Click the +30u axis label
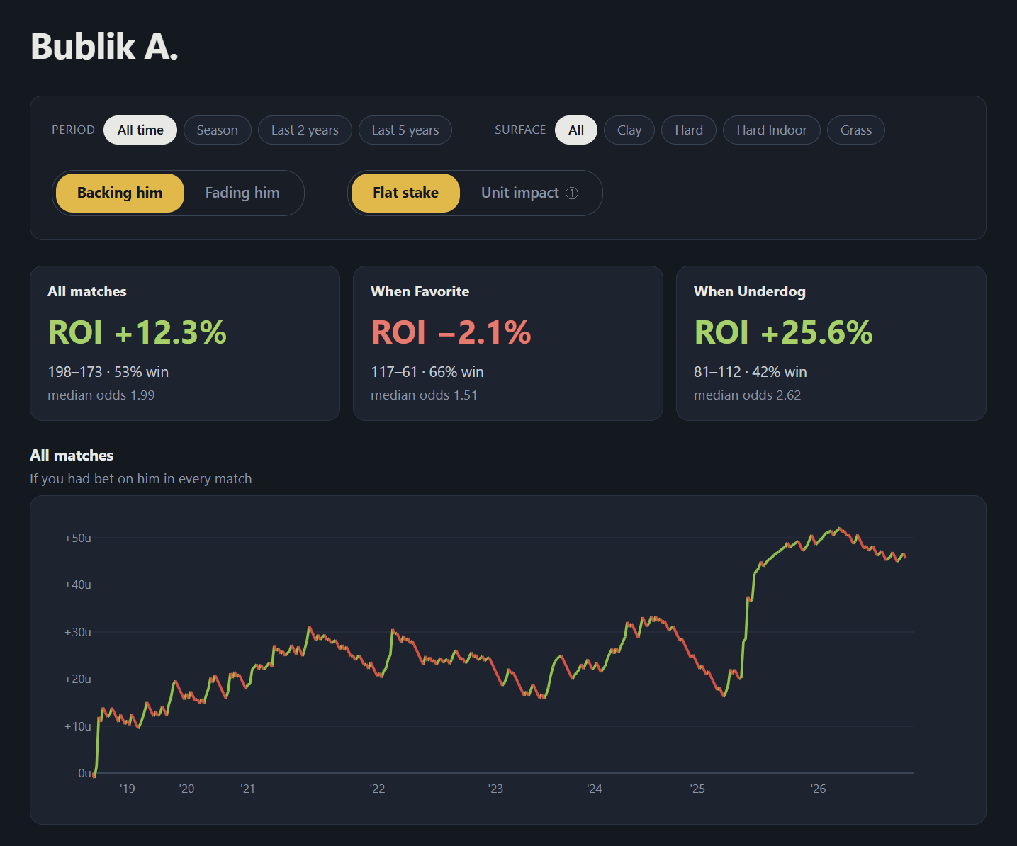This screenshot has height=846, width=1017. (x=78, y=632)
